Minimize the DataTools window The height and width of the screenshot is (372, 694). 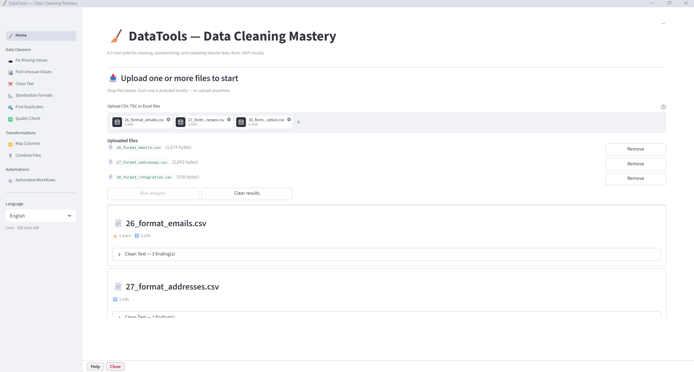coord(652,3)
